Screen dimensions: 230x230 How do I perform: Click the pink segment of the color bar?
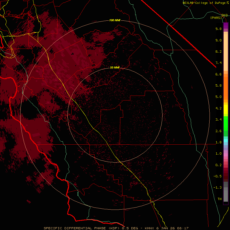[226, 155]
